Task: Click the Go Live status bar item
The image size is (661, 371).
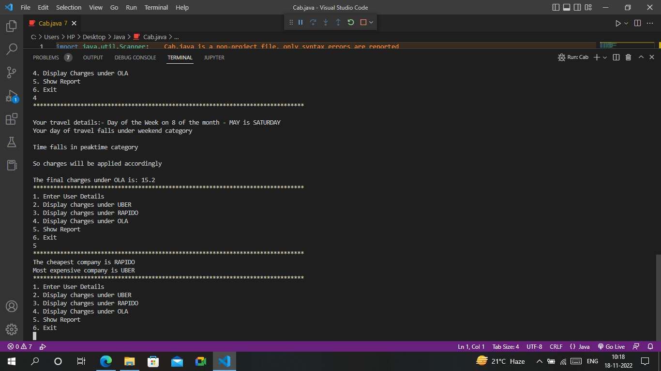Action: [611, 346]
